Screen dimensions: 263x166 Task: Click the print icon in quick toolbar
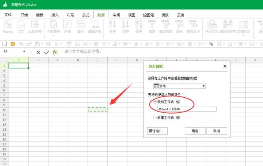click(x=48, y=44)
